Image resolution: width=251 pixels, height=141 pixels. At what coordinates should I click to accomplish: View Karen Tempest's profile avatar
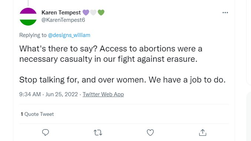28,17
